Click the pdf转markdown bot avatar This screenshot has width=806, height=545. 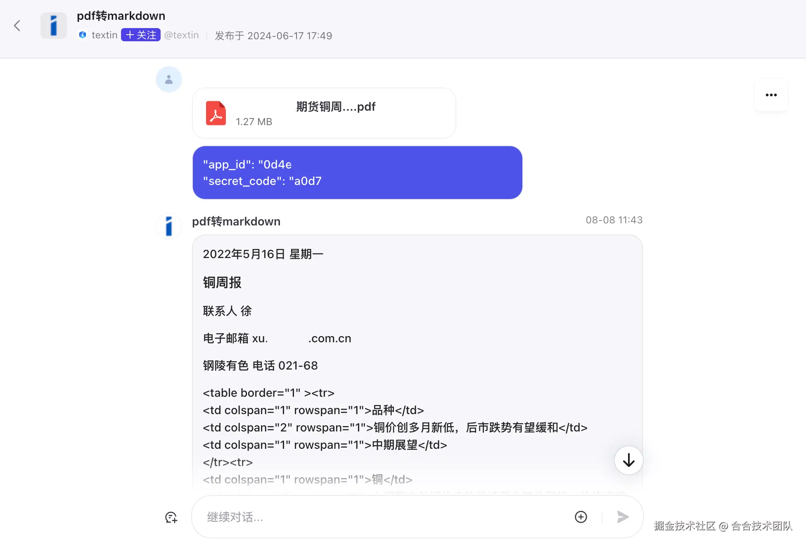[x=169, y=226]
